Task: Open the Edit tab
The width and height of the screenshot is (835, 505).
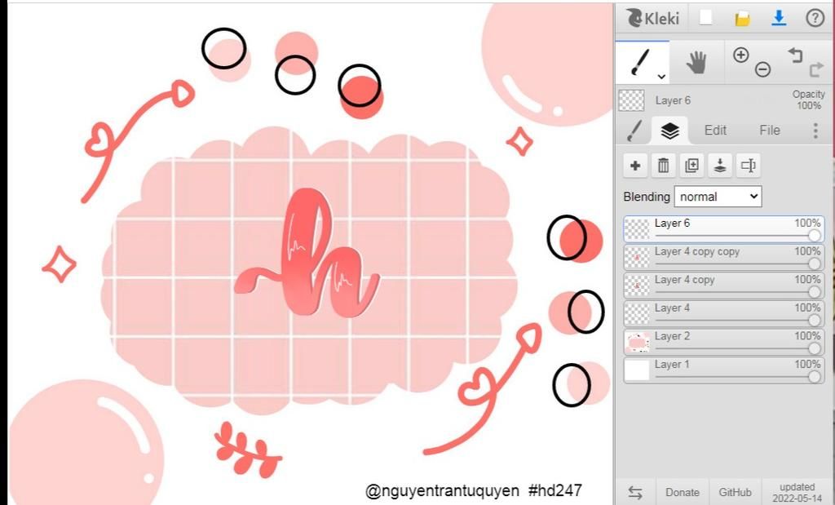Action: [x=715, y=131]
